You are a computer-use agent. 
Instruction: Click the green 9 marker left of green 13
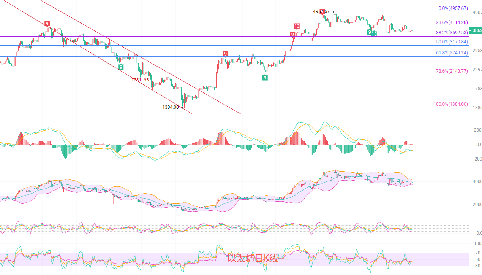pos(369,32)
